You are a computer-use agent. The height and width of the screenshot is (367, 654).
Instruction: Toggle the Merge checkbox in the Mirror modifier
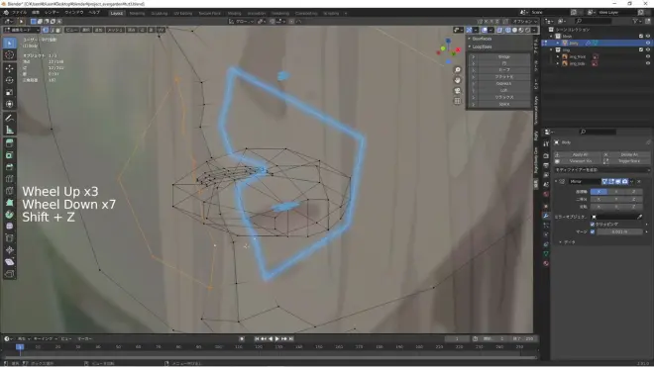(x=593, y=231)
